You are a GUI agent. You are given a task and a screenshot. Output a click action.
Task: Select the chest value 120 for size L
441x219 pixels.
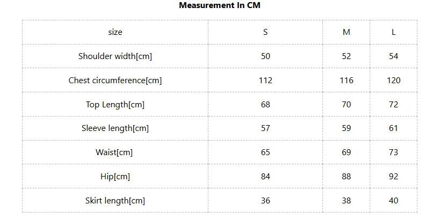coord(394,81)
